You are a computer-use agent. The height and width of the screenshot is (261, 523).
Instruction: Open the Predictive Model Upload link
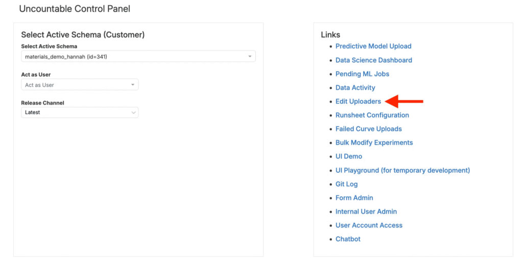click(373, 46)
